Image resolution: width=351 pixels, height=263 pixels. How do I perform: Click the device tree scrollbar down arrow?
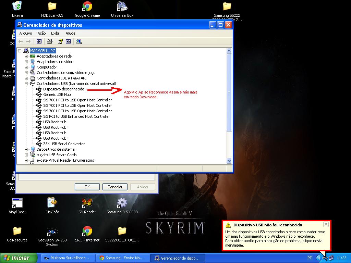click(229, 161)
